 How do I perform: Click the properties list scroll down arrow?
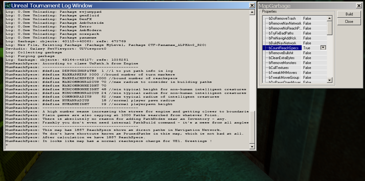[329, 80]
